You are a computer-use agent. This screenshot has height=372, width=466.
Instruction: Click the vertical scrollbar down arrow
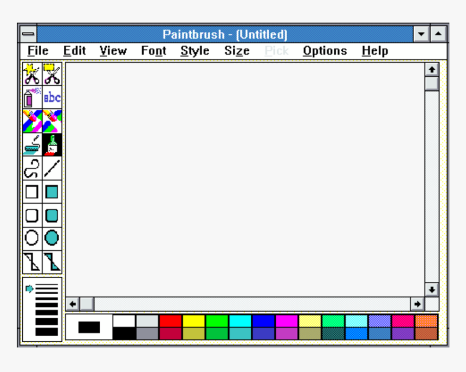432,290
